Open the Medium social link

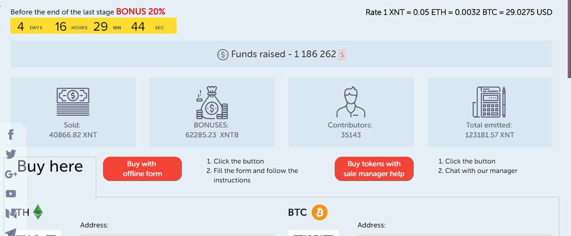click(x=11, y=213)
